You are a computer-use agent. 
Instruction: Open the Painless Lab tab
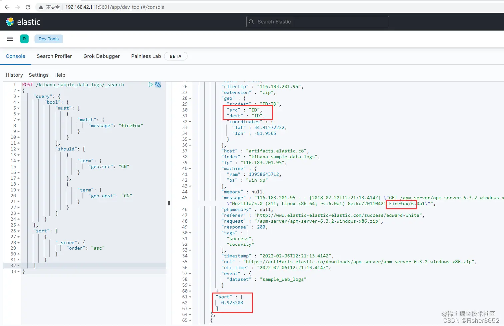pyautogui.click(x=146, y=56)
